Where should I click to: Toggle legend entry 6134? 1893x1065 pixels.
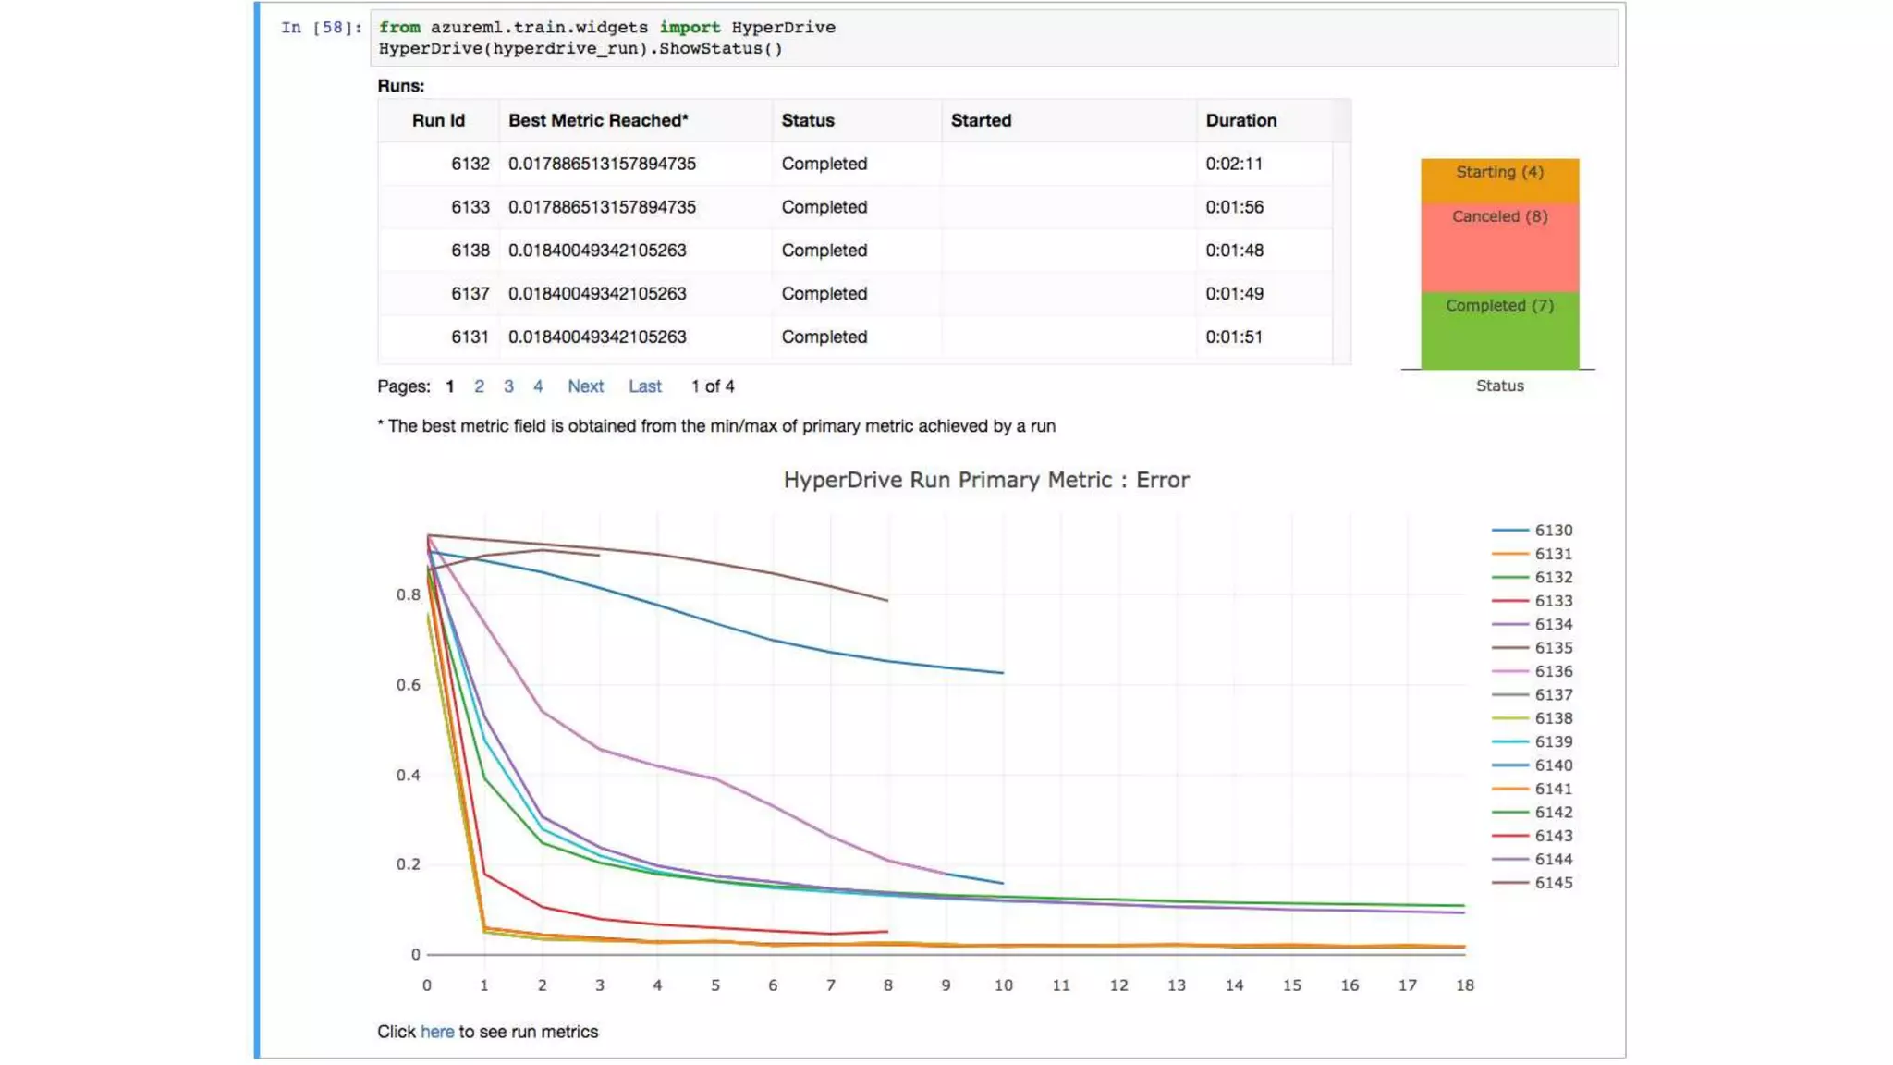[1532, 624]
